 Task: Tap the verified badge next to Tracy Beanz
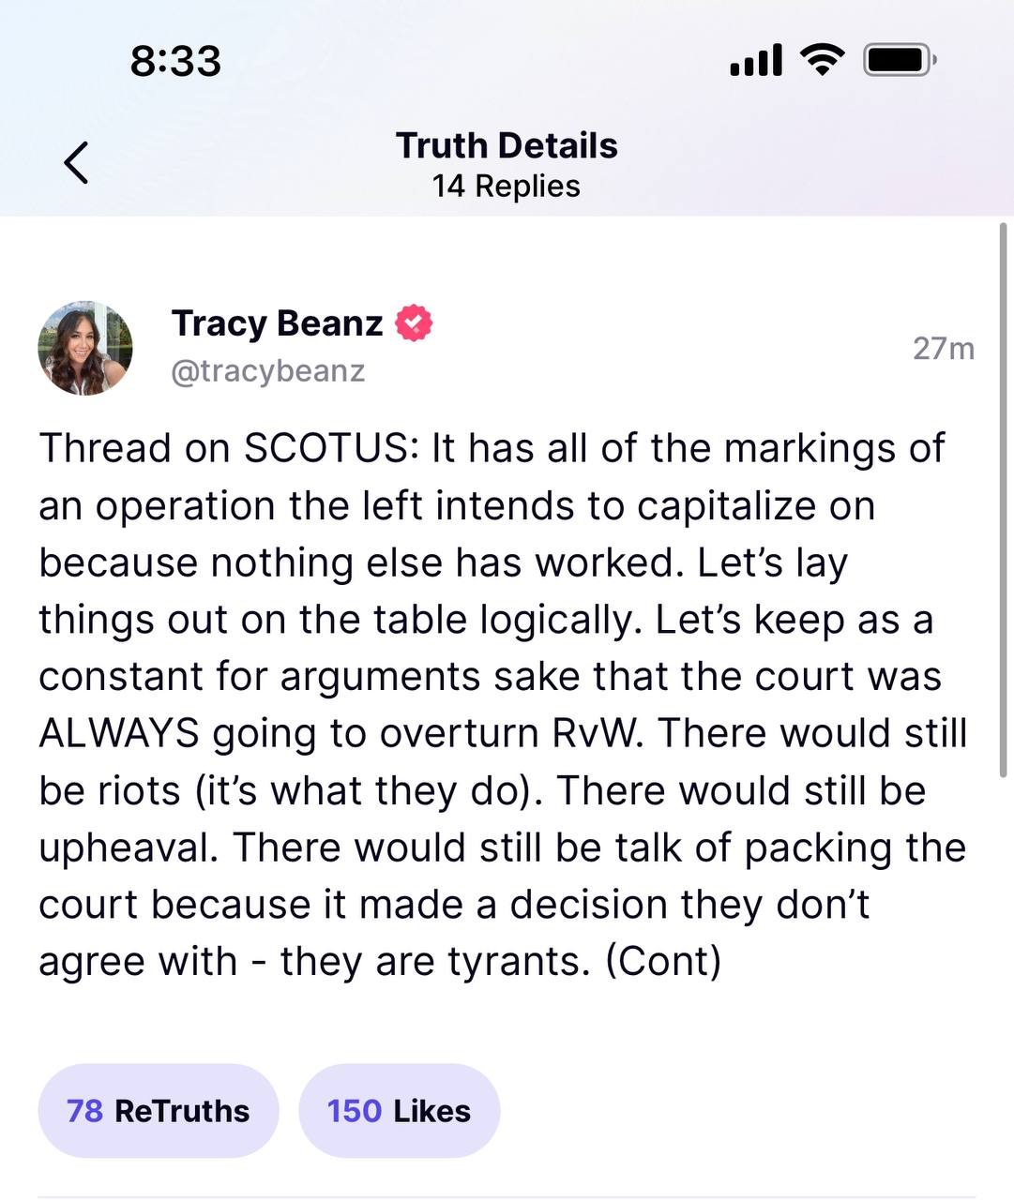coord(413,322)
